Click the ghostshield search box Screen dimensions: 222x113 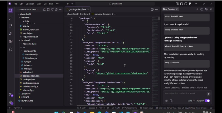pos(115,4)
